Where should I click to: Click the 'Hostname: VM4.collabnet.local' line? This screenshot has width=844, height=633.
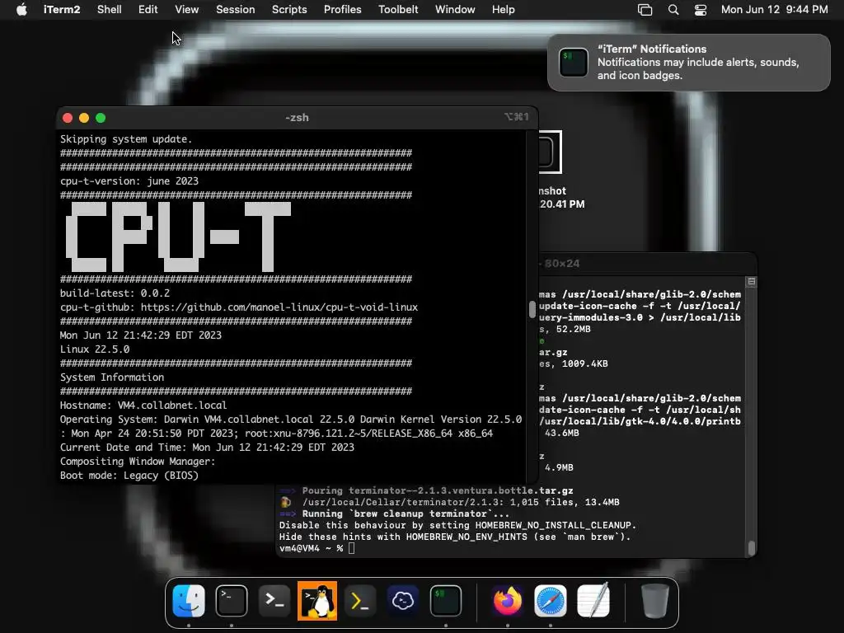point(143,406)
